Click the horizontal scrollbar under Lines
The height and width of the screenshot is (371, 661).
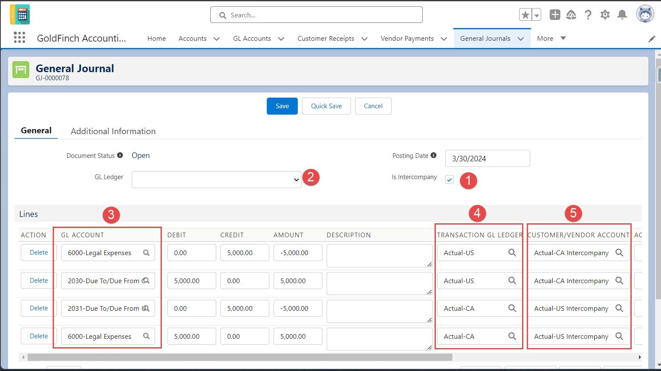[240, 357]
